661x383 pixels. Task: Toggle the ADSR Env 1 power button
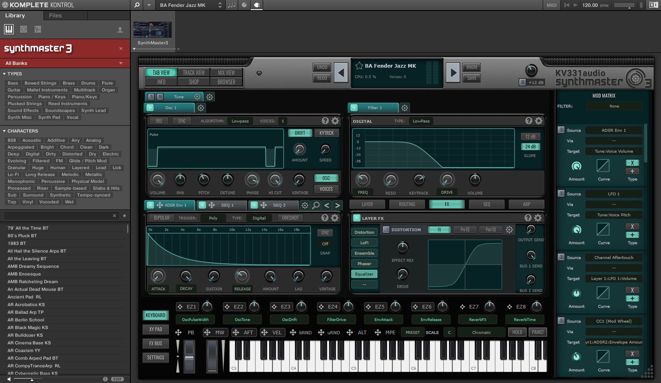(x=150, y=205)
